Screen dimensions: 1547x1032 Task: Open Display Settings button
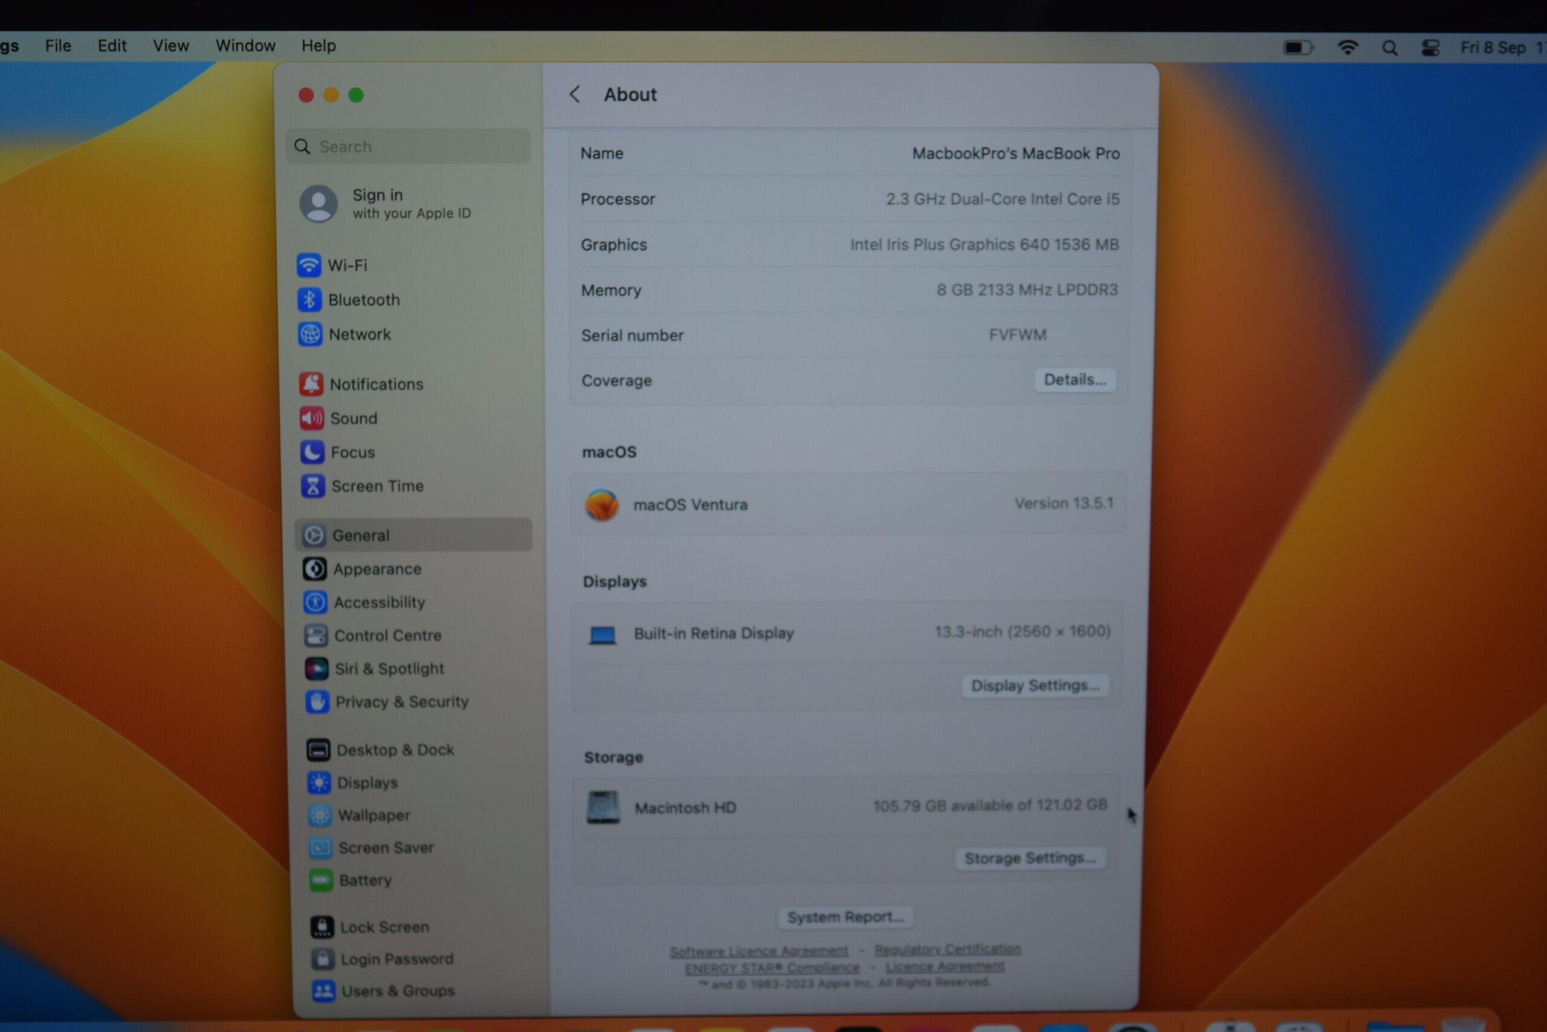(x=1035, y=686)
